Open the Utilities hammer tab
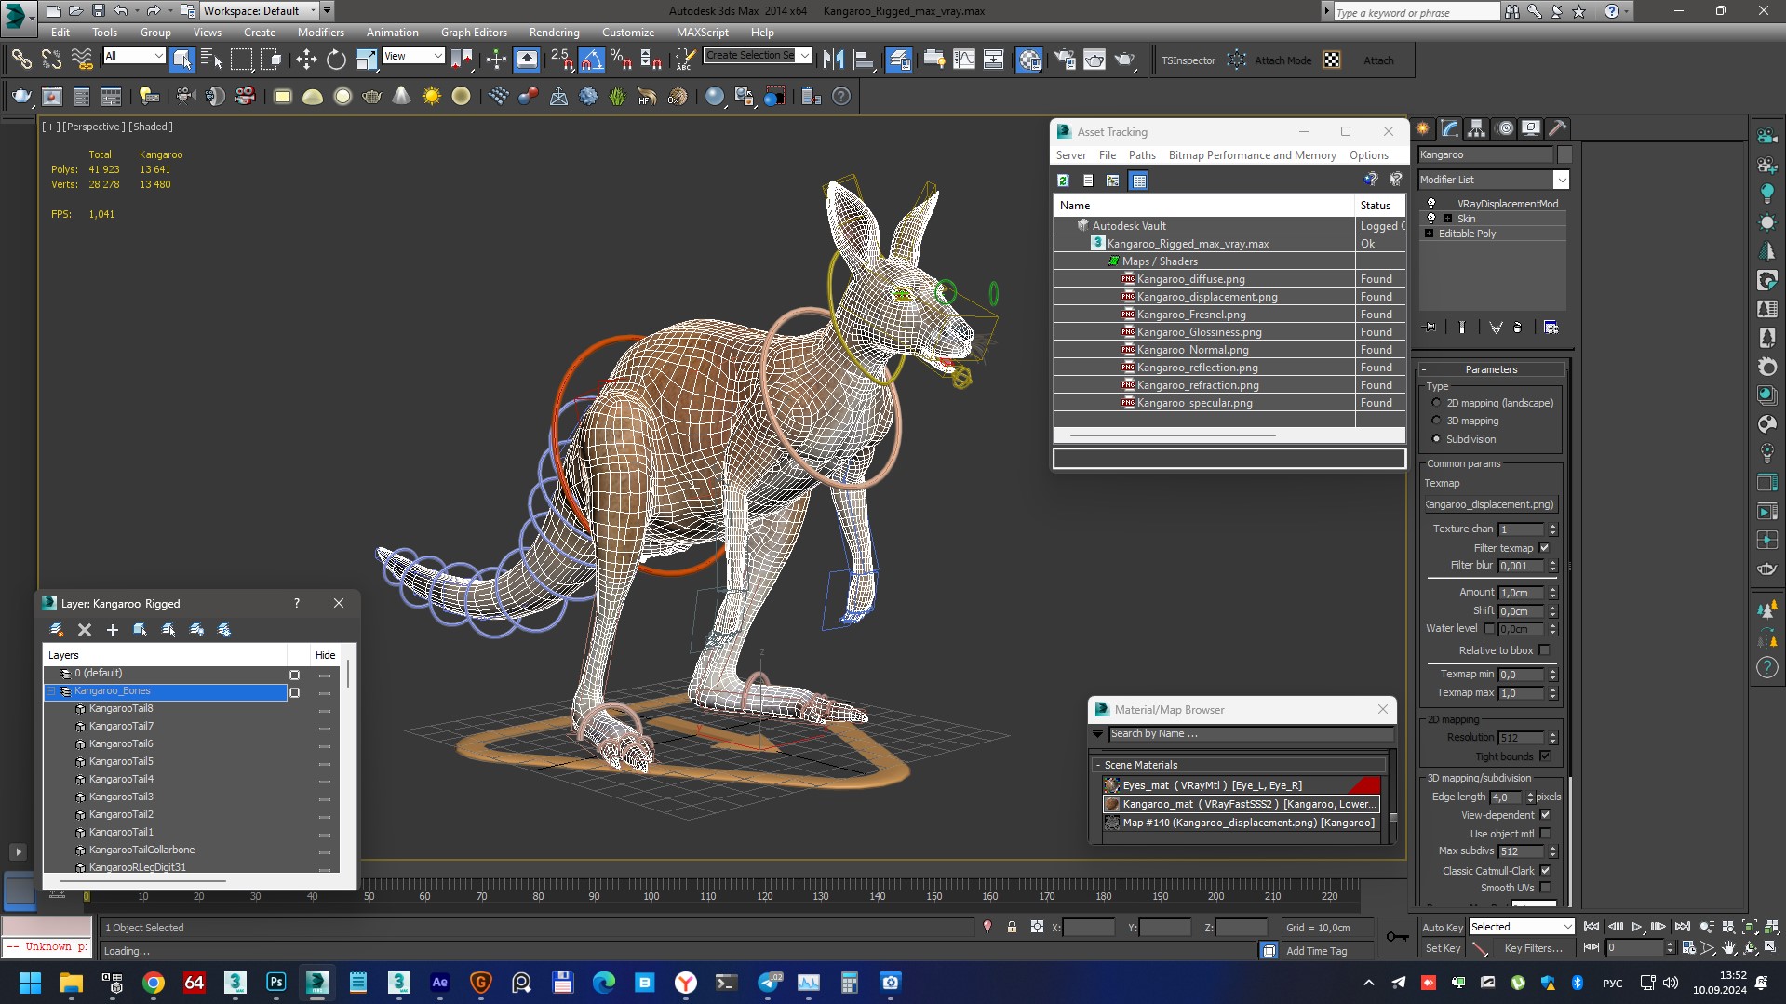Screen dimensions: 1786x1004 (1558, 128)
